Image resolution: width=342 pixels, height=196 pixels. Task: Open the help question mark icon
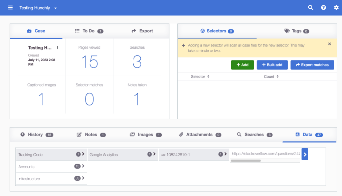323,8
